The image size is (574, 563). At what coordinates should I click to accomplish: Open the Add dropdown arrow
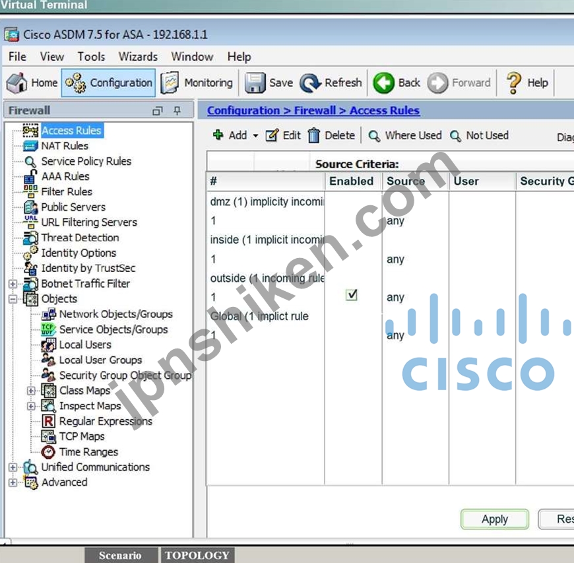pos(255,136)
